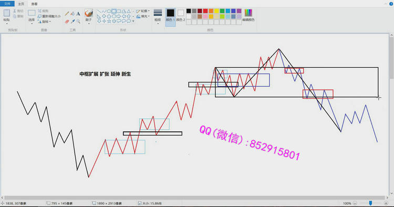Click the horizontal scrollbar at bottom

[x=194, y=198]
